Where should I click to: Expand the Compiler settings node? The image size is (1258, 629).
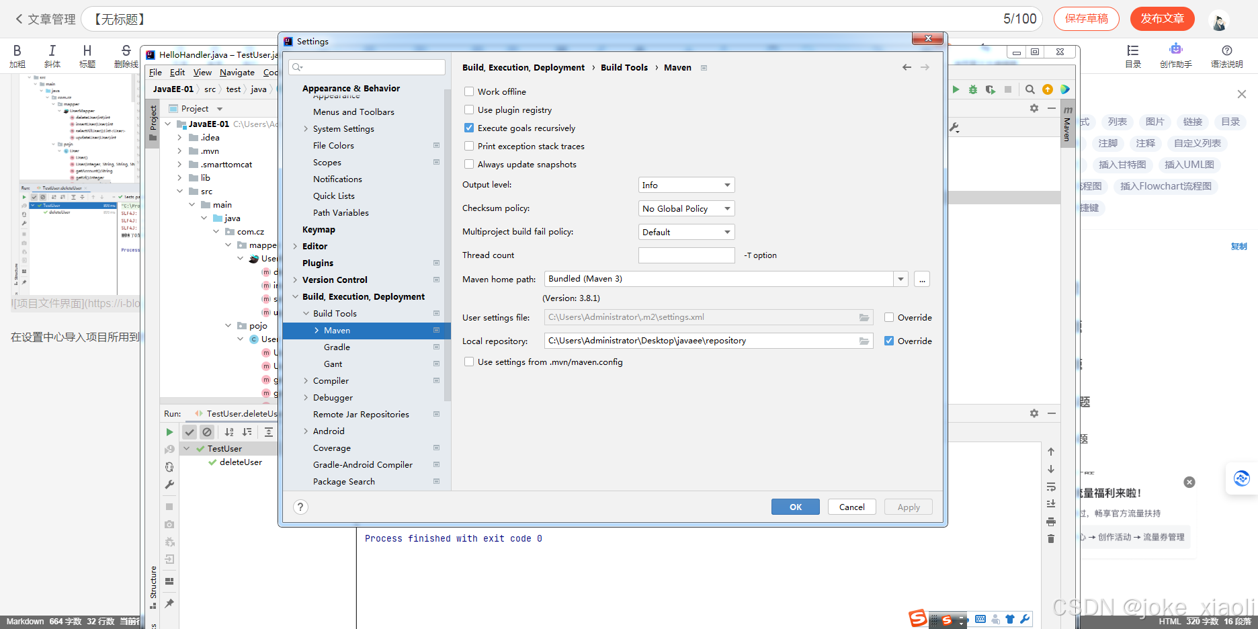pyautogui.click(x=306, y=381)
